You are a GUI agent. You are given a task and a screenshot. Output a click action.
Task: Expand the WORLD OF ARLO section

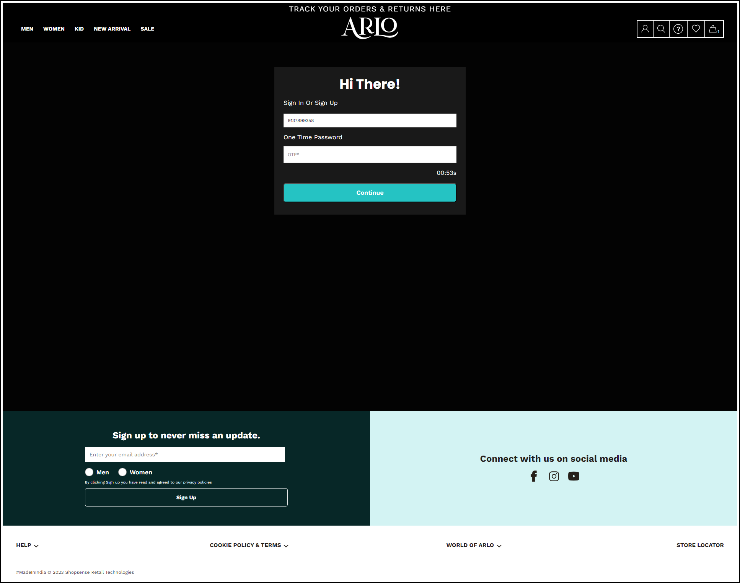click(x=474, y=545)
